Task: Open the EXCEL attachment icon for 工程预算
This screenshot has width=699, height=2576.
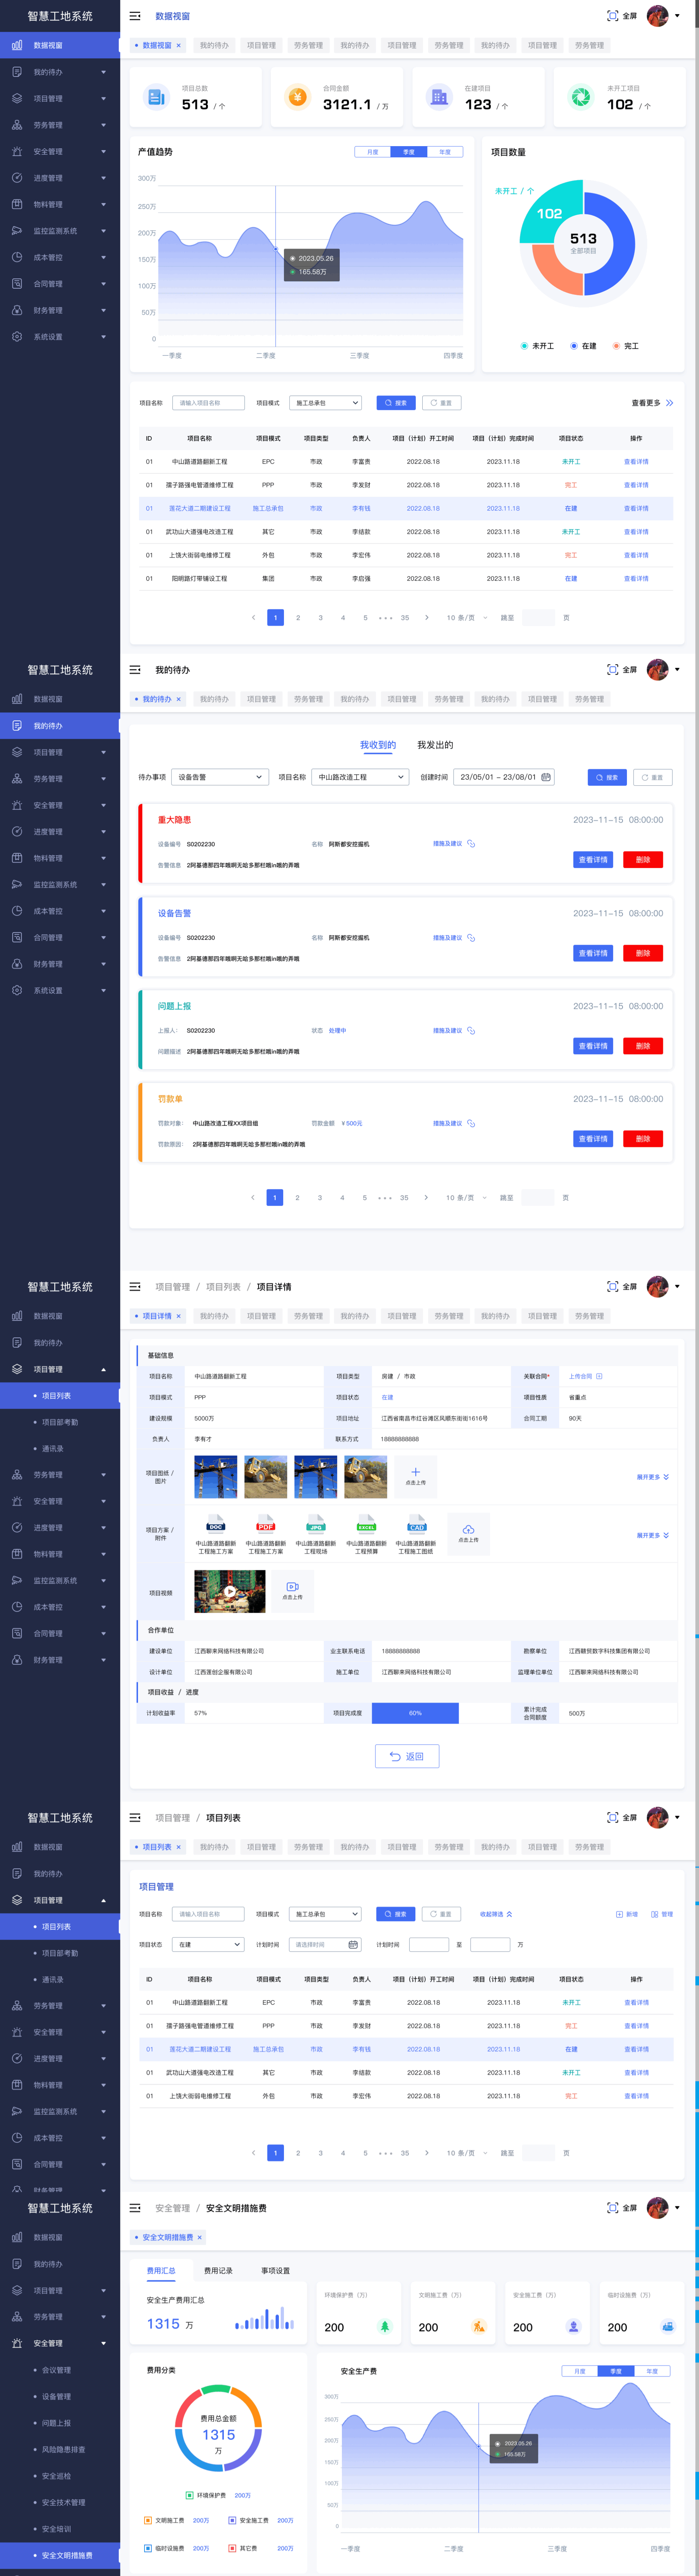Action: [367, 1524]
